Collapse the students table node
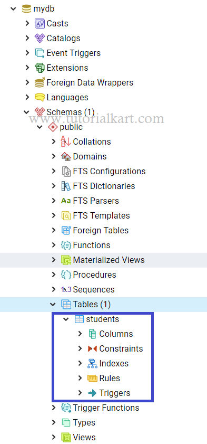This screenshot has width=207, height=444. tap(66, 319)
